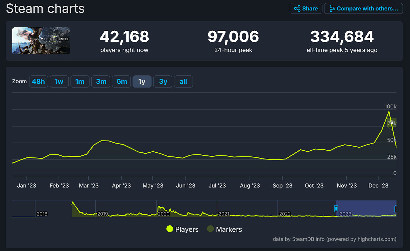Click the active 1y zoom button
This screenshot has height=251, width=410.
point(142,81)
